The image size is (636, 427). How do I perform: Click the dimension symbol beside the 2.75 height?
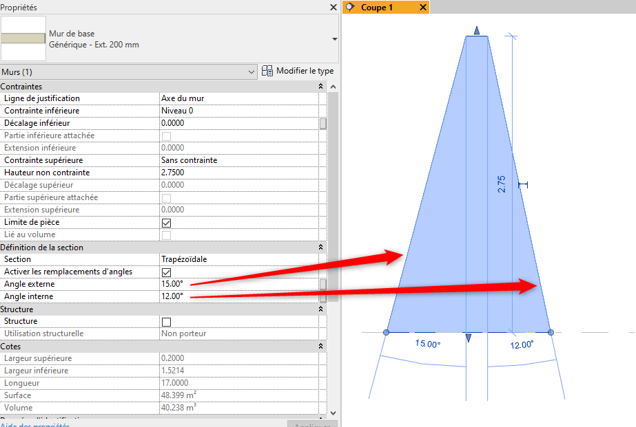523,184
